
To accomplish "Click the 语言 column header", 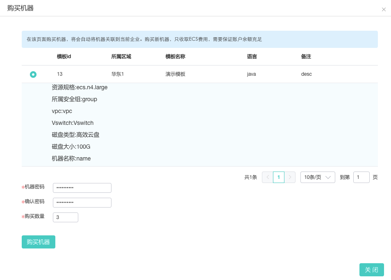I will click(x=252, y=56).
